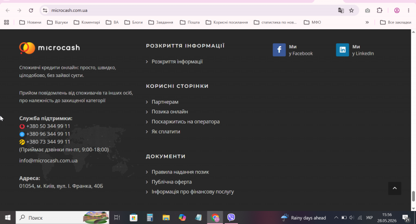The width and height of the screenshot is (416, 224).
Task: Go forward using browser forward arrow
Action: [x=19, y=10]
